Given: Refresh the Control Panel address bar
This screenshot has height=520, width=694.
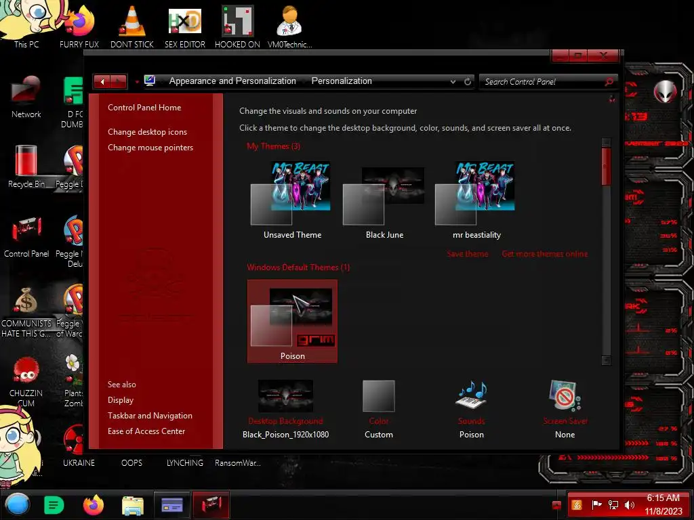Looking at the screenshot, I should click(x=468, y=81).
